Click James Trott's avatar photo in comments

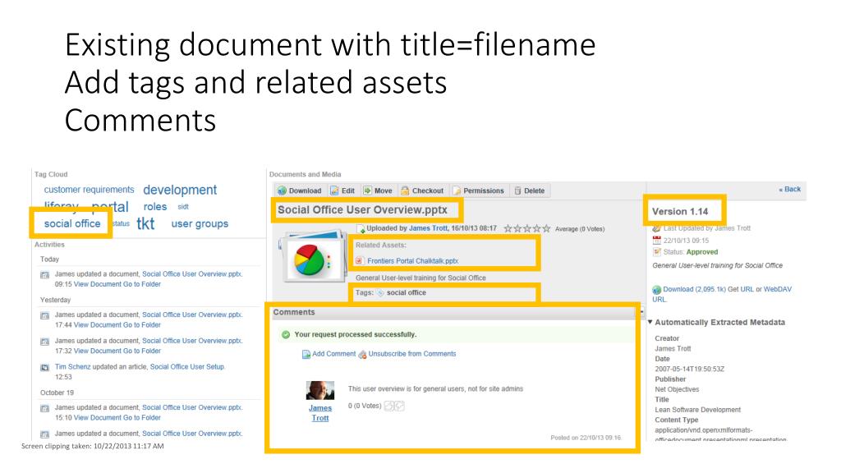(320, 390)
